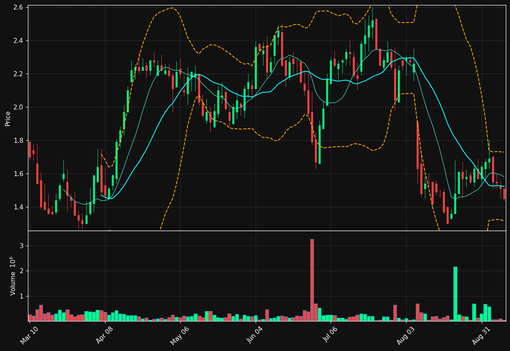This screenshot has height=351, width=510.
Task: Click the tallest red volume bar above 3 million
Action: (312, 280)
